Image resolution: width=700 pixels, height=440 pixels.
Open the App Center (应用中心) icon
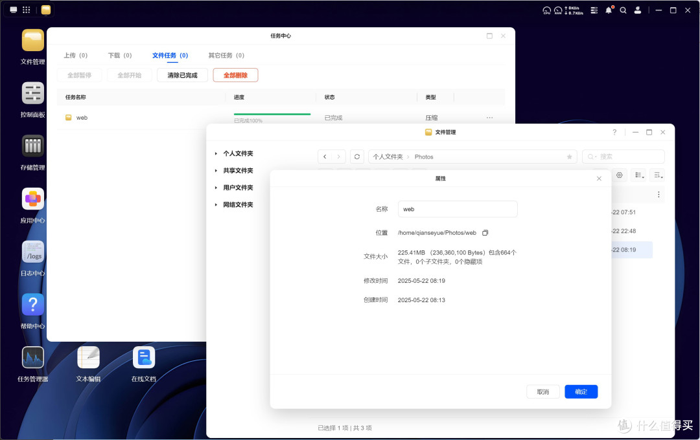click(x=32, y=199)
